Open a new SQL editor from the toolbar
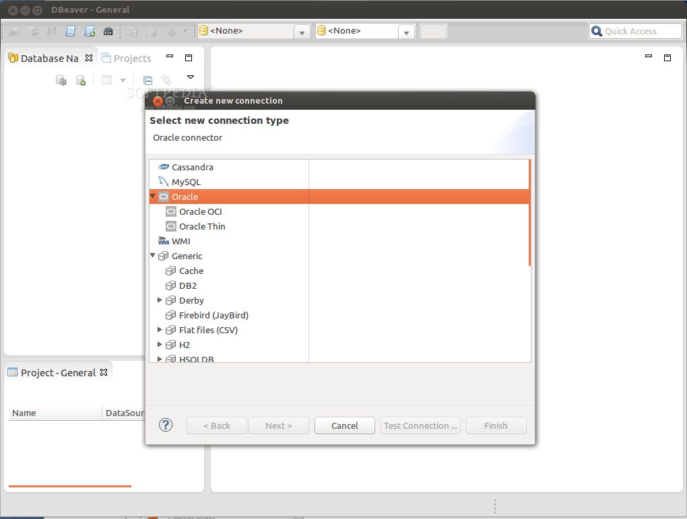687x519 pixels. point(90,31)
